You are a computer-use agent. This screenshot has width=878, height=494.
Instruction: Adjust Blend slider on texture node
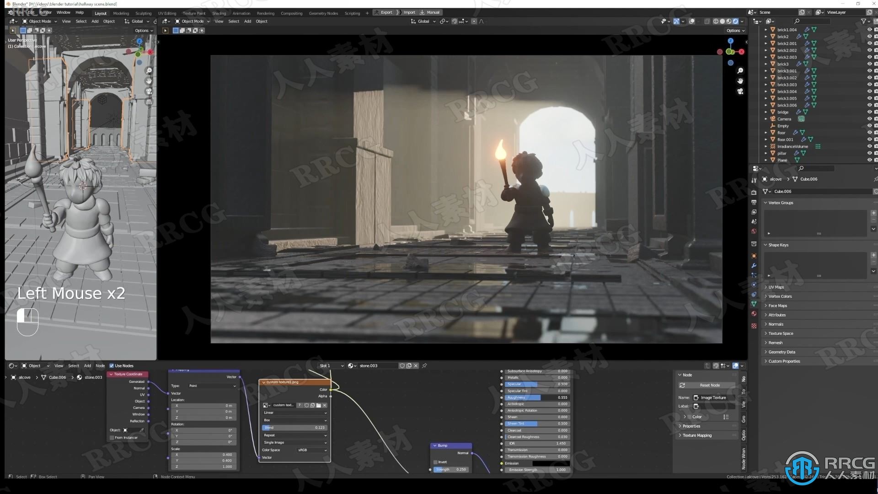tap(294, 428)
